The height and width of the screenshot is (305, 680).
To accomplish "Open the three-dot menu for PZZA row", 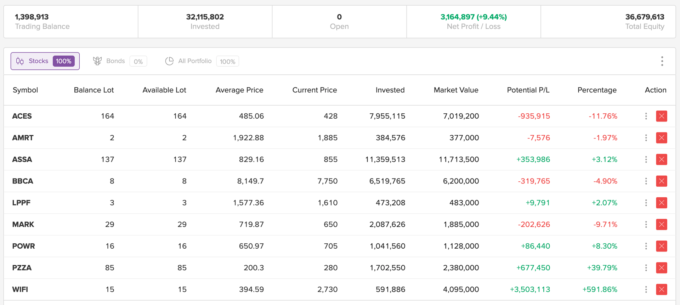I will coord(646,268).
